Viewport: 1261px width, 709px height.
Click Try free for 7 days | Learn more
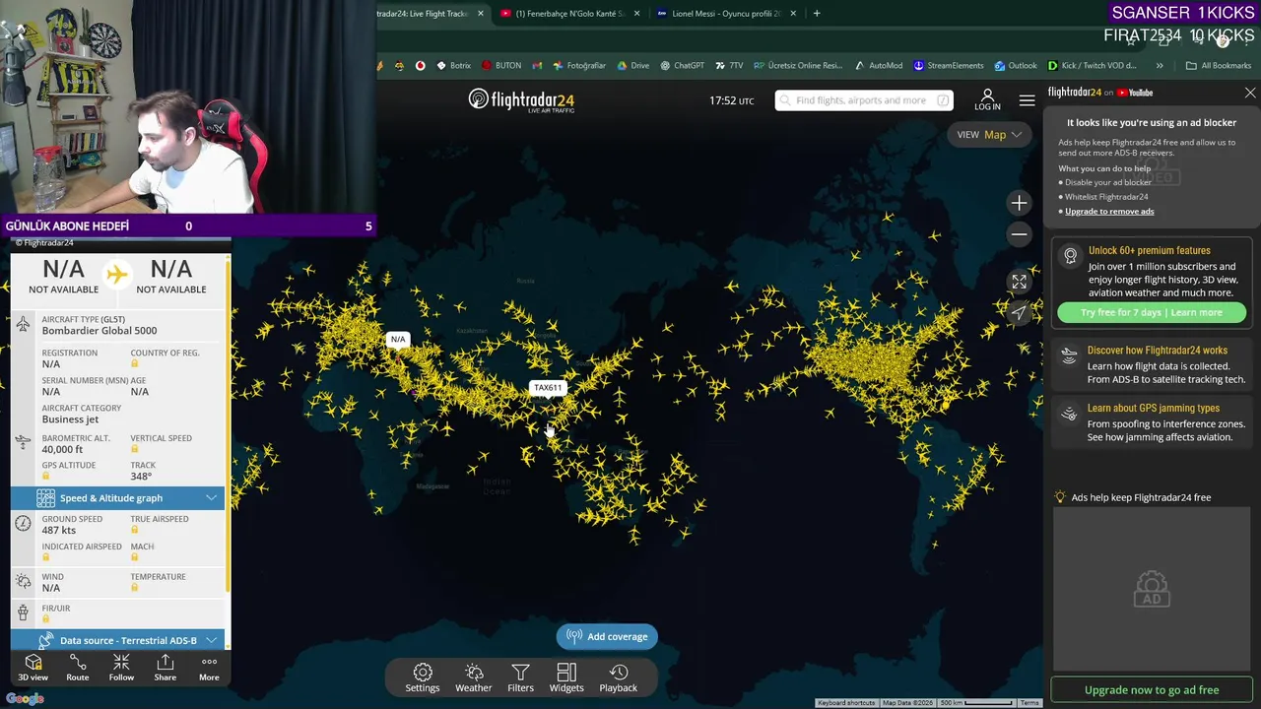[1152, 312]
